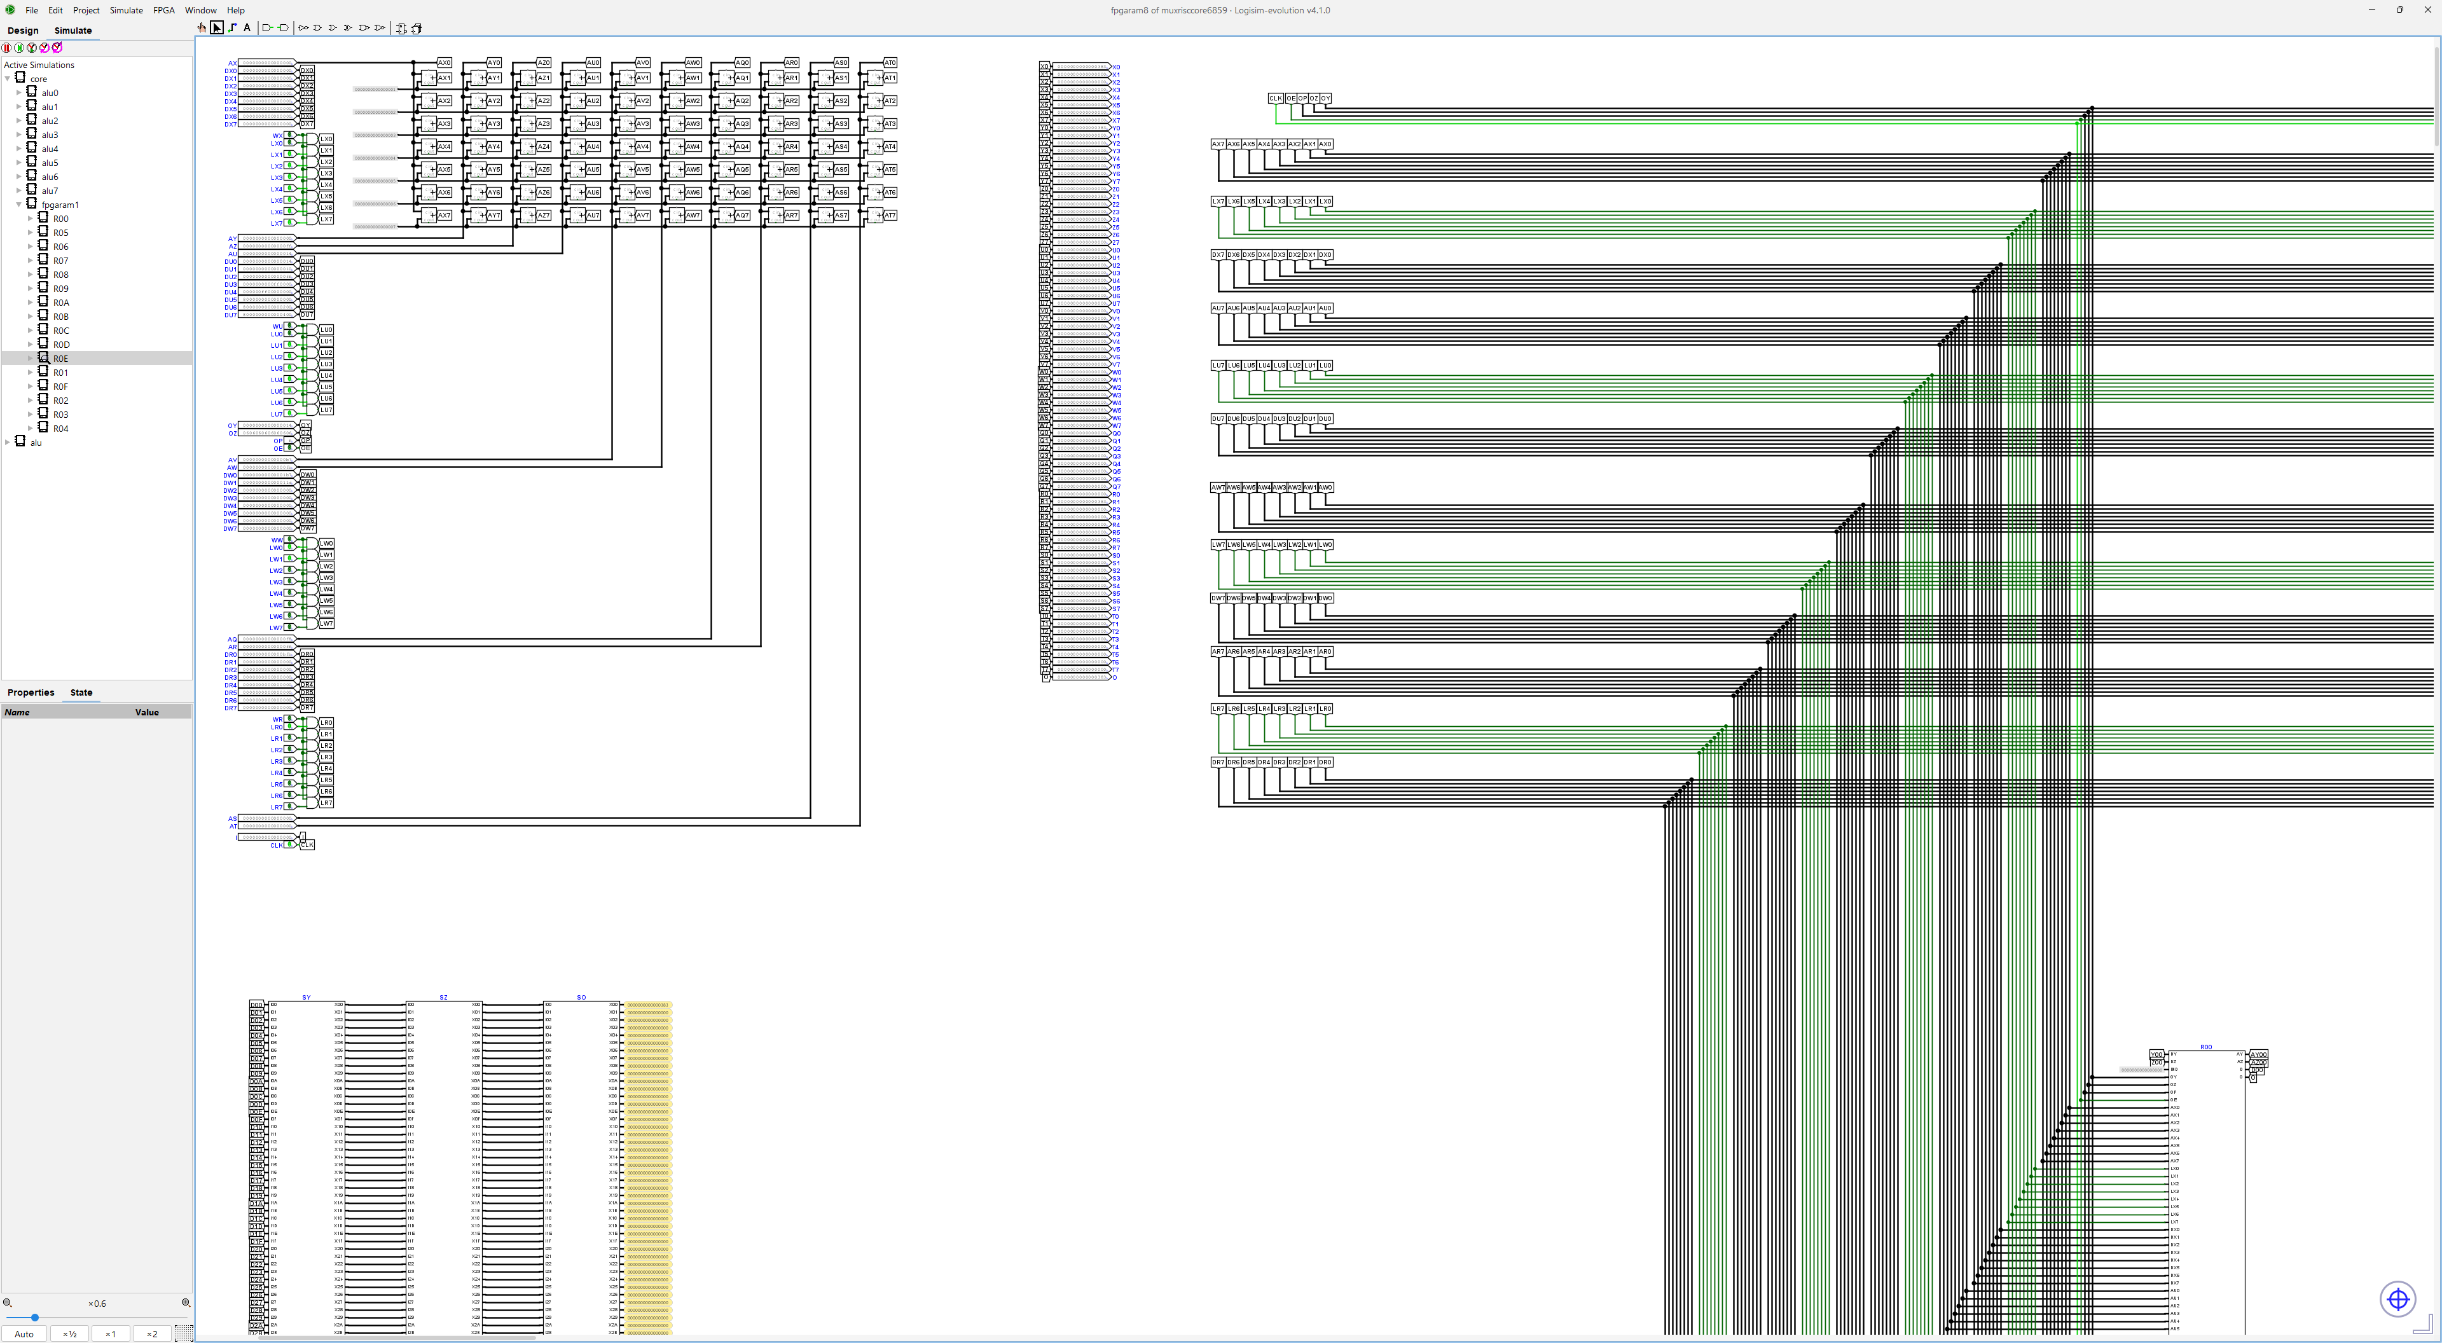Toggle the grid display icon
Image resolution: width=2442 pixels, height=1343 pixels.
184,1333
